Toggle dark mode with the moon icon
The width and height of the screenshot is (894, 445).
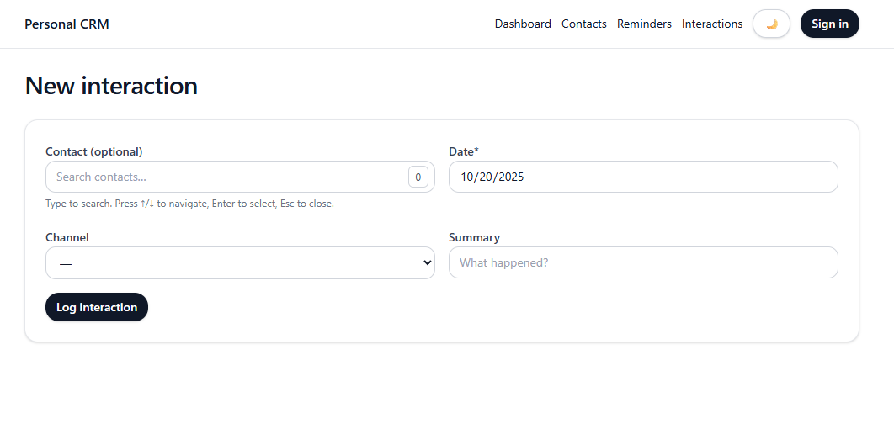pyautogui.click(x=771, y=24)
